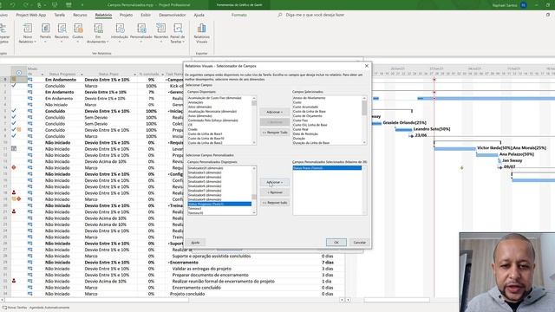Select Custo Real in Campos Selecionados list
The width and height of the screenshot is (555, 312).
click(301, 129)
